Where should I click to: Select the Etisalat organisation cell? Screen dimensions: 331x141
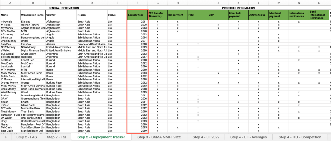click(x=33, y=22)
